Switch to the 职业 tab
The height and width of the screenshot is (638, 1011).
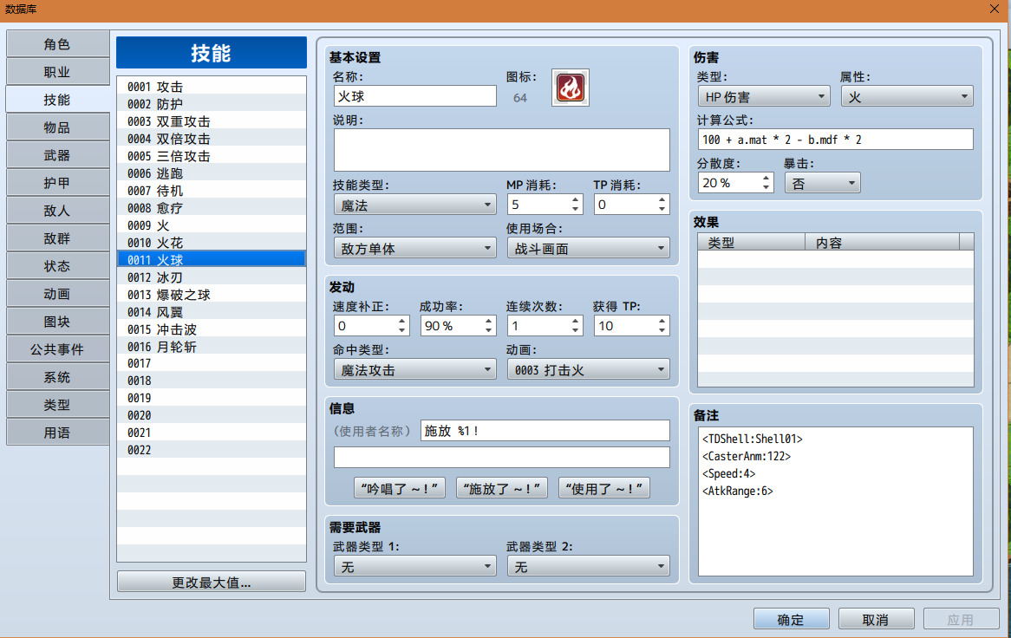coord(57,72)
